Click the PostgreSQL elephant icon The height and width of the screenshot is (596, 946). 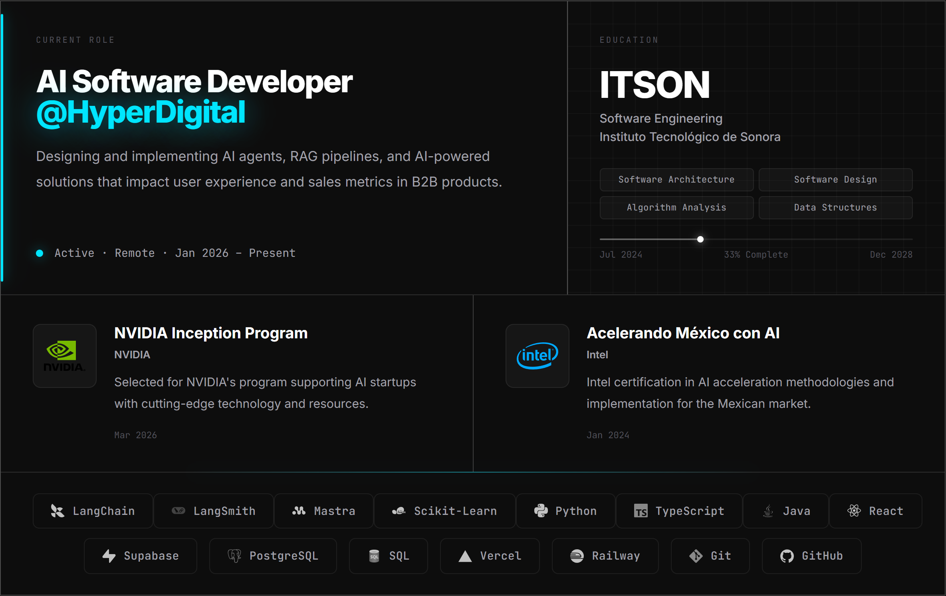(x=234, y=556)
